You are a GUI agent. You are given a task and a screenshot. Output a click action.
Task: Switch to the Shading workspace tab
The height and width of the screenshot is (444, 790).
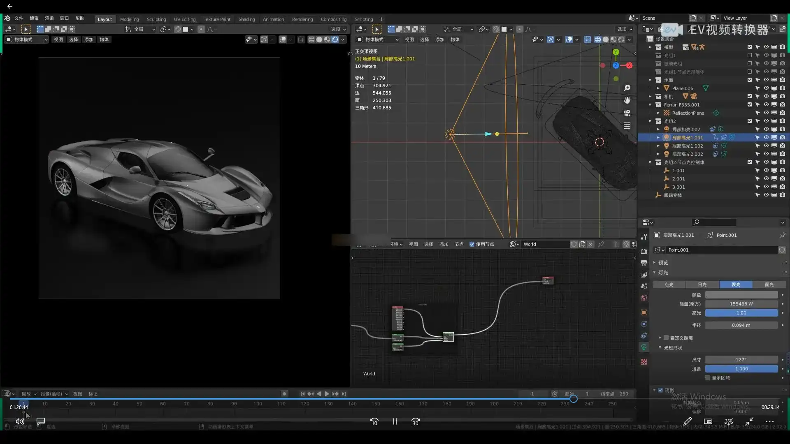(x=246, y=19)
